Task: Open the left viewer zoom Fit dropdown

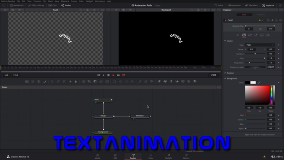Action: [6, 10]
